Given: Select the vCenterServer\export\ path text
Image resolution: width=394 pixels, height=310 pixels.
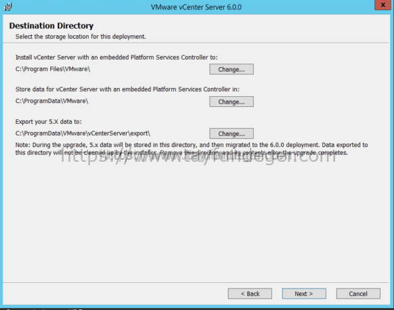Looking at the screenshot, I should (x=83, y=133).
